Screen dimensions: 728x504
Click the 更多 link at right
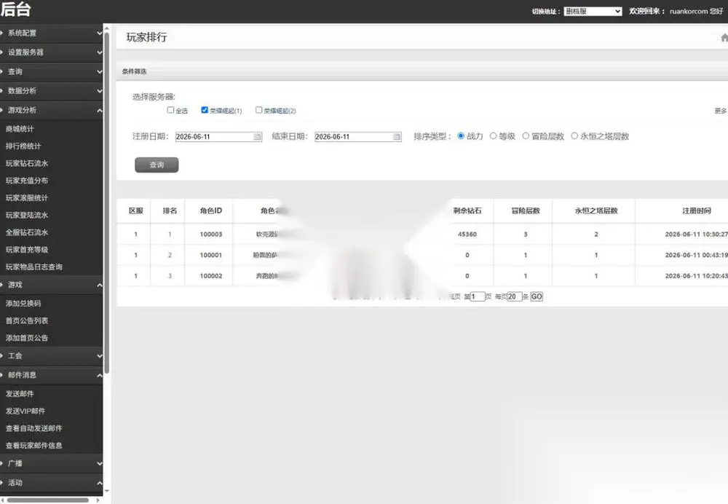(721, 111)
